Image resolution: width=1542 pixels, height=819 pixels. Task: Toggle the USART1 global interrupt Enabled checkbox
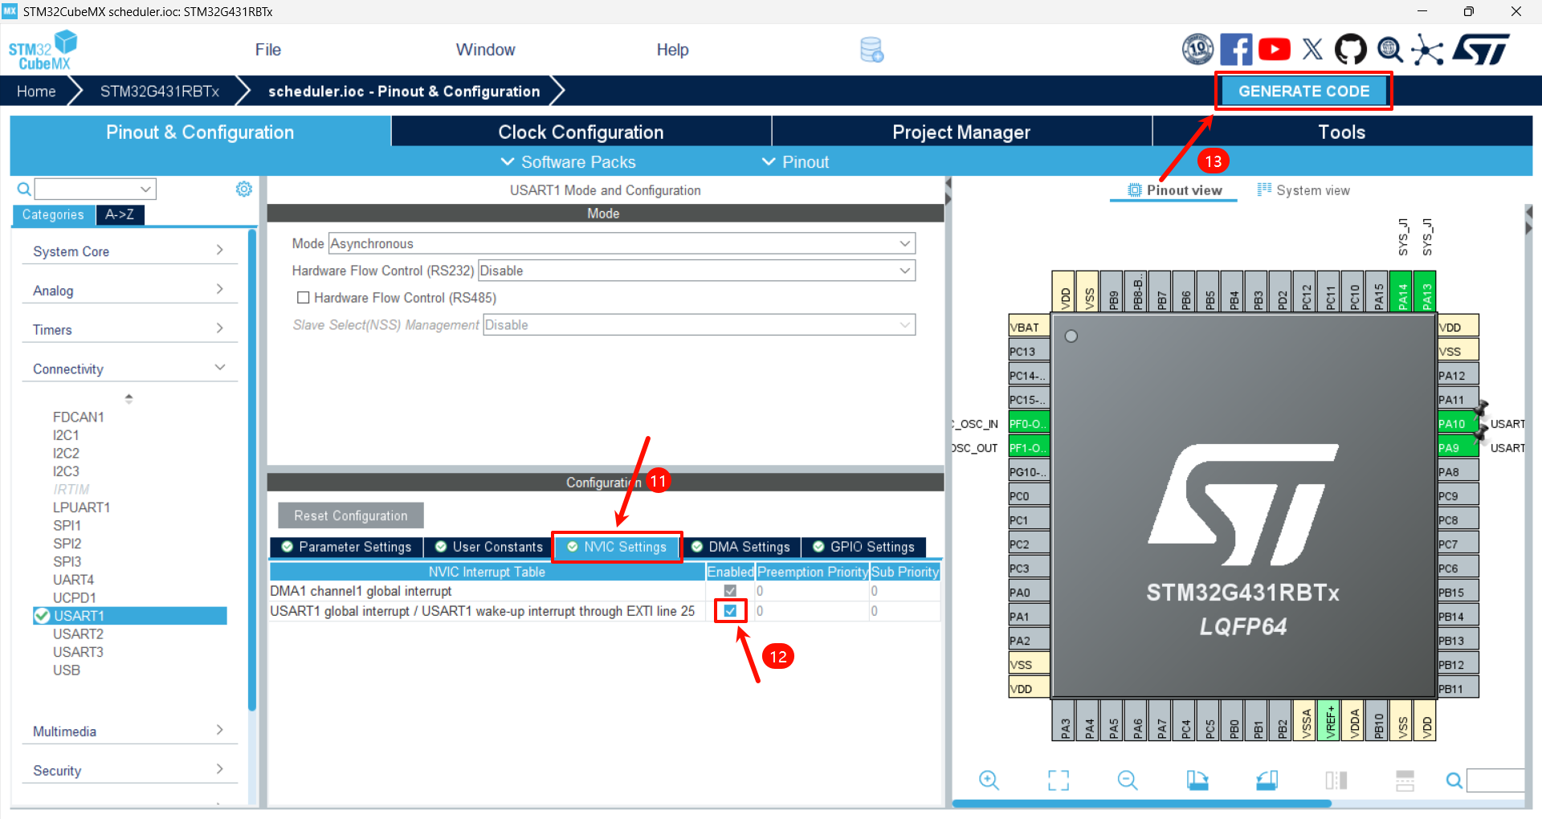tap(730, 611)
